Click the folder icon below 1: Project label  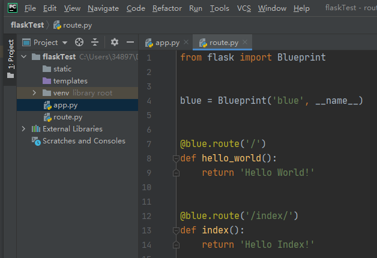10,76
